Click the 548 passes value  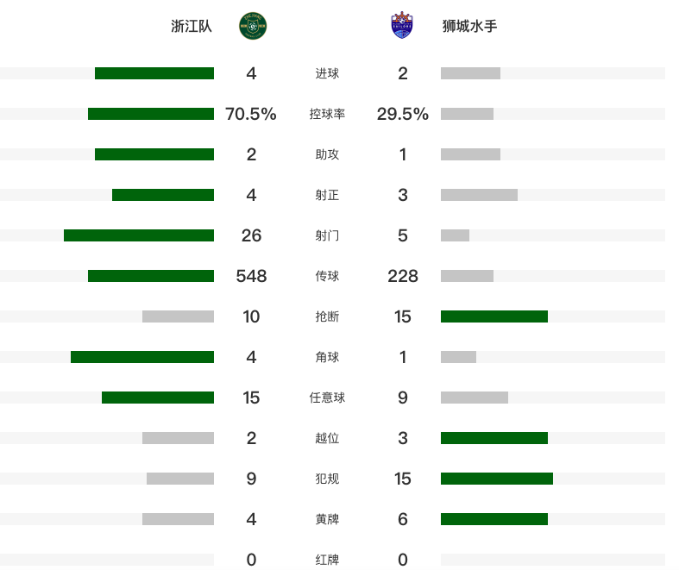coord(251,276)
